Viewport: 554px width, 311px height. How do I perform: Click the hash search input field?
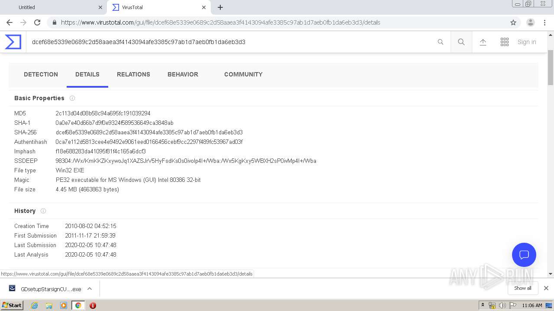point(232,42)
